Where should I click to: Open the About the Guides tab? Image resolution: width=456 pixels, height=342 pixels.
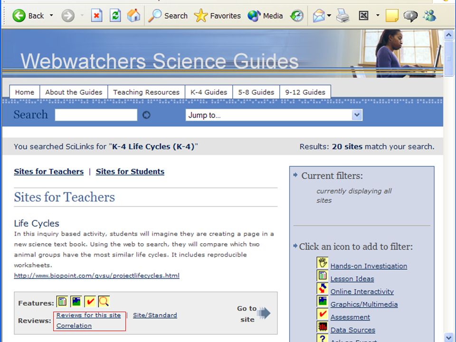(x=74, y=92)
